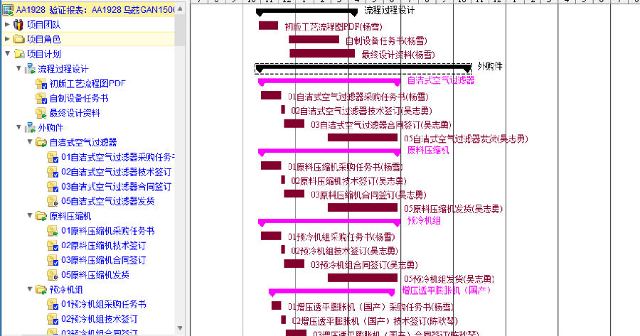The height and width of the screenshot is (336, 640).
Task: Select 03原料压缩机合同签订 in the tree
Action: click(x=103, y=260)
